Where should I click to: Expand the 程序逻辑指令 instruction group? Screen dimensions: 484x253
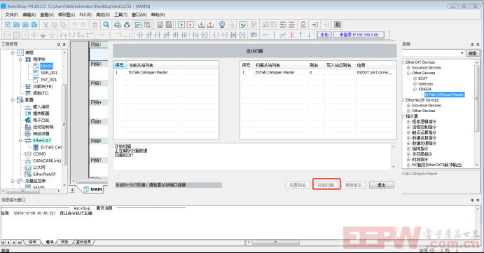408,122
